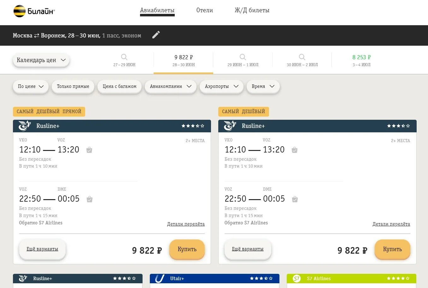Click baggage icon next to 00:05 in САМЫЙ ДЕШЁВЫЙ card
428x288 pixels.
click(295, 199)
